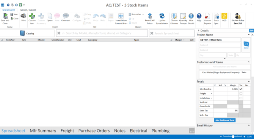The image size is (254, 139).
Task: Expand more address fields chevron
Action: [225, 59]
